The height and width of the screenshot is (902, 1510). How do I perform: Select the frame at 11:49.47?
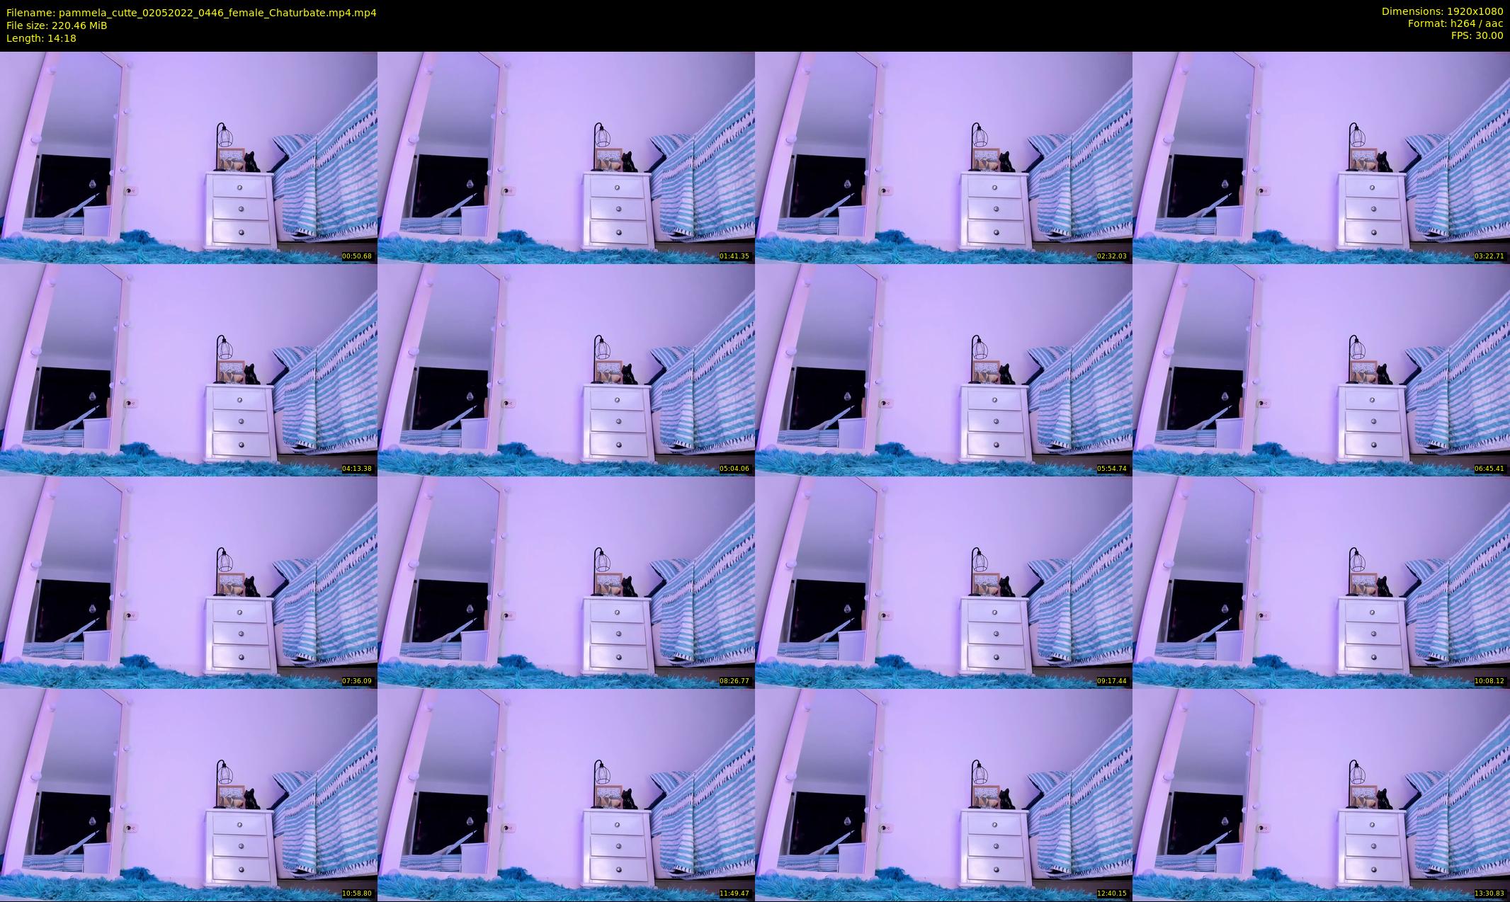[566, 794]
